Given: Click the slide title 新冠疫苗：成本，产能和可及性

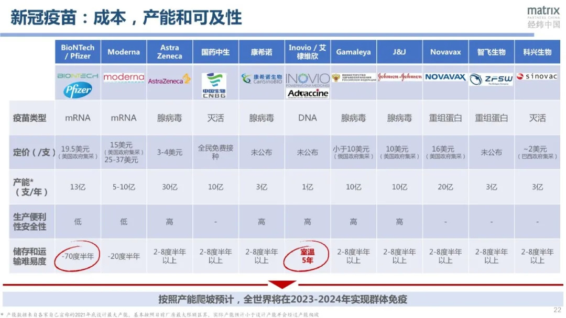Looking at the screenshot, I should pyautogui.click(x=126, y=17).
